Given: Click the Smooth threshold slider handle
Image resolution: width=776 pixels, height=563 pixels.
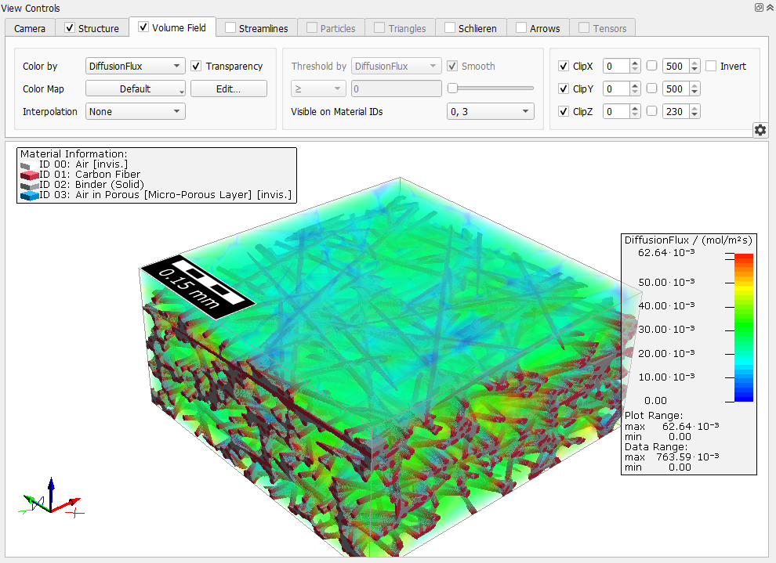Looking at the screenshot, I should tap(453, 88).
